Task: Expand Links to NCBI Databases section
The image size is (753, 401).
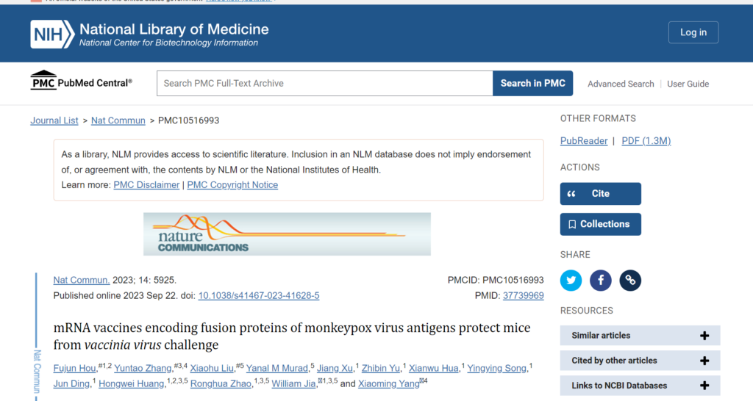Action: click(x=640, y=385)
